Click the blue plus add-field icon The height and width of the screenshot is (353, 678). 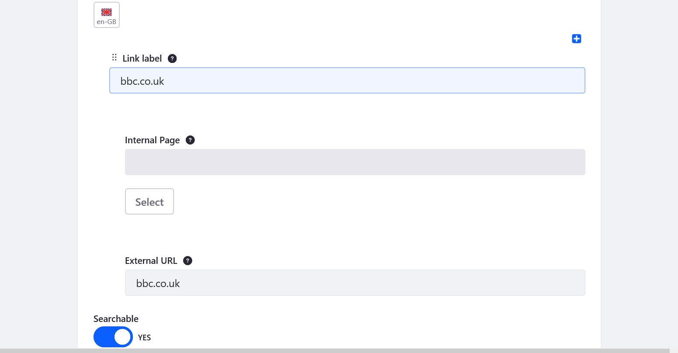tap(577, 39)
